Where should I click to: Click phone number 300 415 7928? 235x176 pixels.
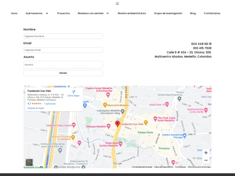point(202,48)
